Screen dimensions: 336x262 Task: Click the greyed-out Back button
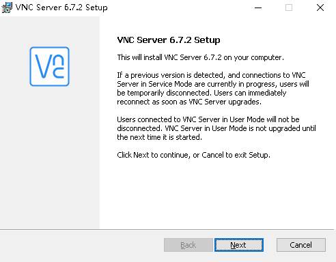click(188, 245)
